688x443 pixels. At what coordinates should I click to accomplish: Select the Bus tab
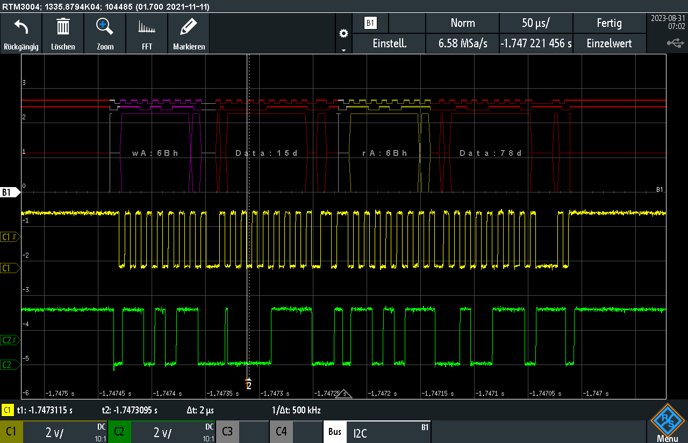click(335, 431)
